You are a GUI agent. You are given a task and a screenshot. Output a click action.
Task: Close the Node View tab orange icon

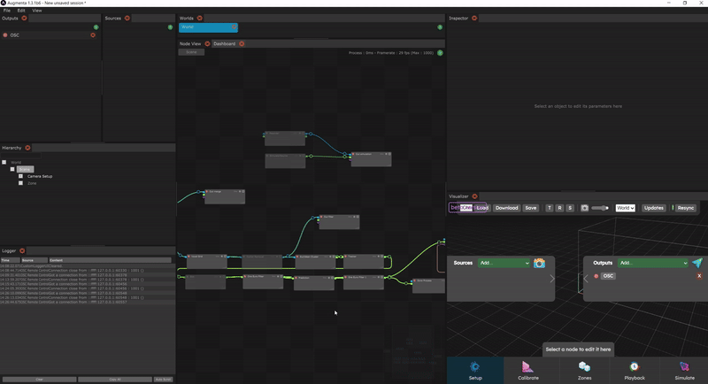coord(207,43)
